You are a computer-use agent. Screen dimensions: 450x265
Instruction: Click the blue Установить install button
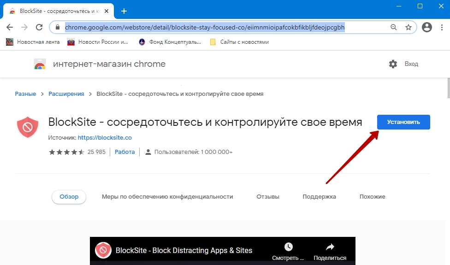tap(403, 122)
